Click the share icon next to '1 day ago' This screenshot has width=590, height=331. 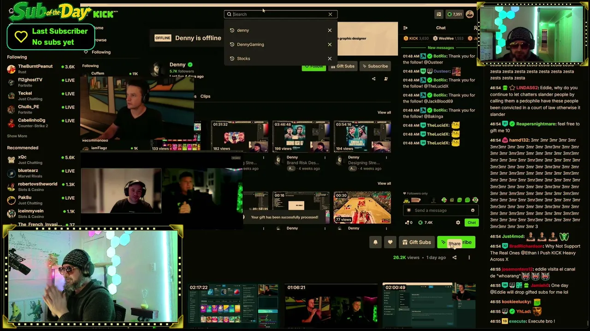tap(454, 257)
